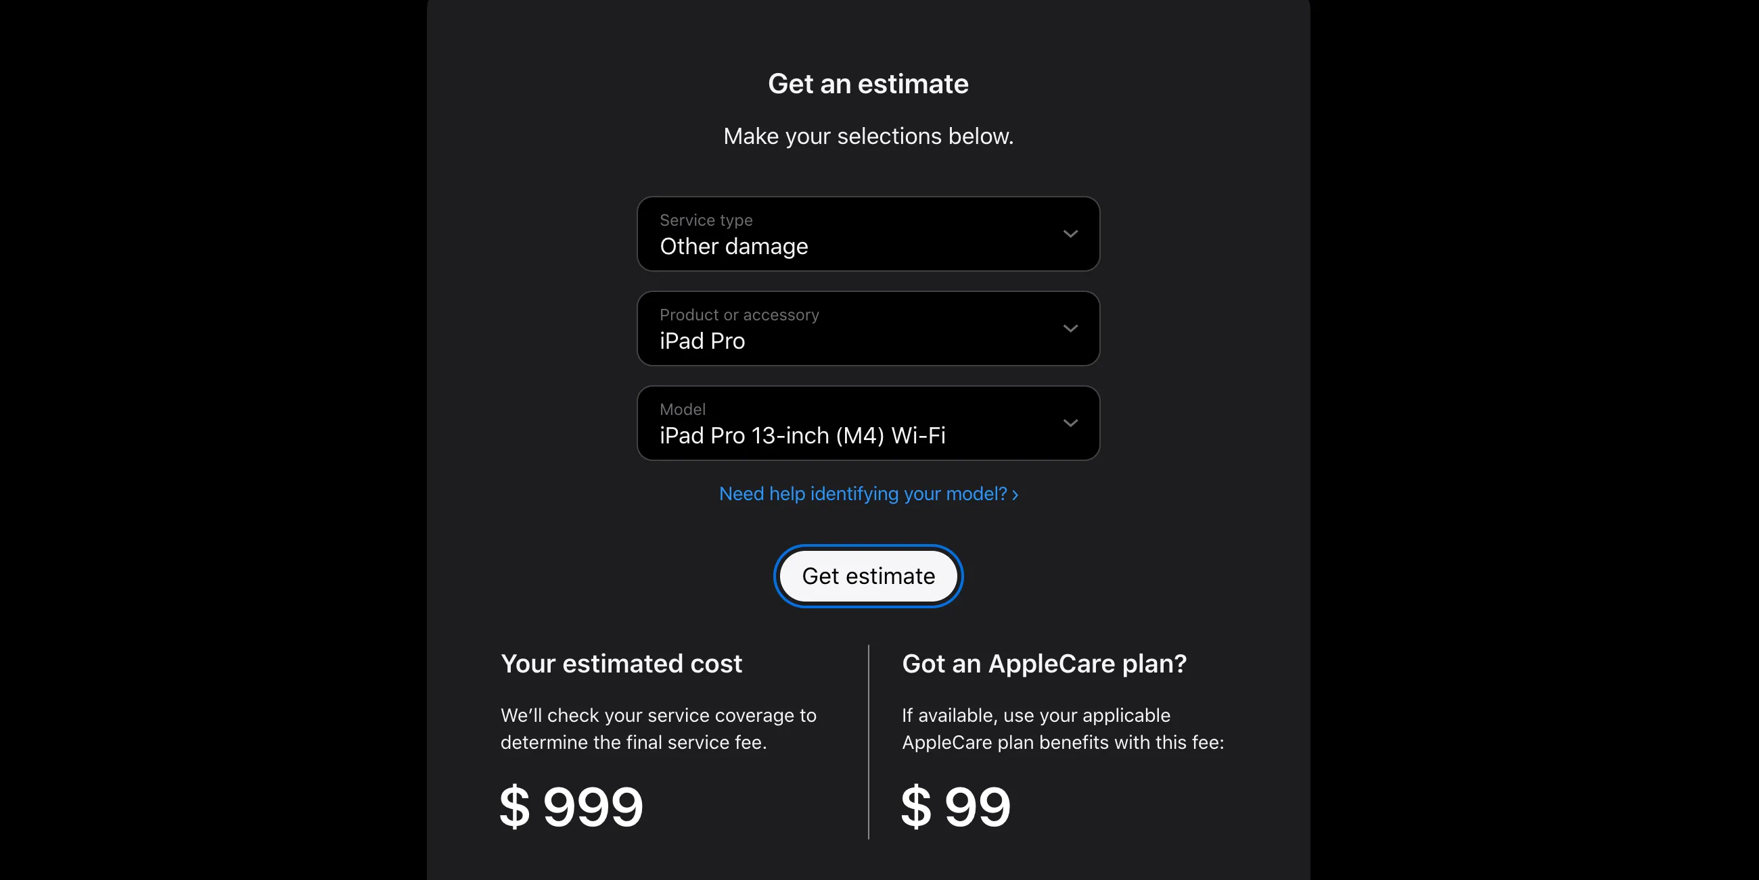Screen dimensions: 1759x880
Task: Click the Product or accessory chevron icon
Action: coord(1070,328)
